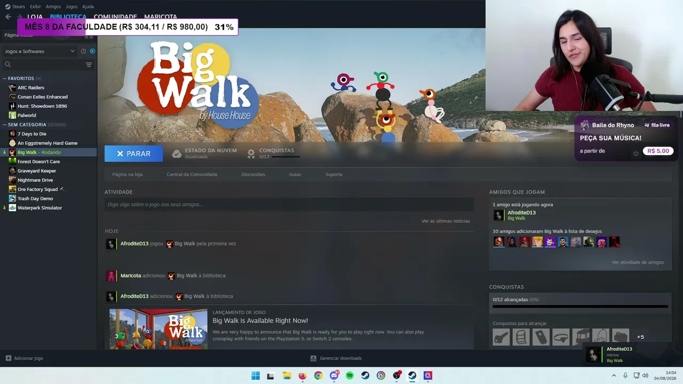
Task: Open Big Walk is Available Right Now news
Action: [x=260, y=321]
